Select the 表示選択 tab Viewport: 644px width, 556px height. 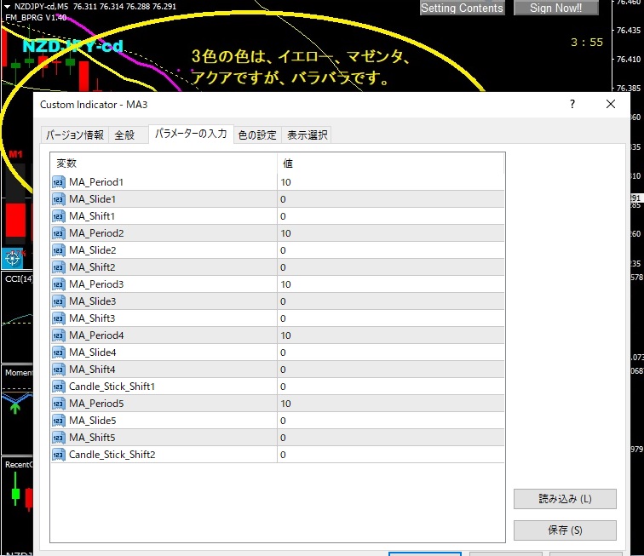click(306, 135)
